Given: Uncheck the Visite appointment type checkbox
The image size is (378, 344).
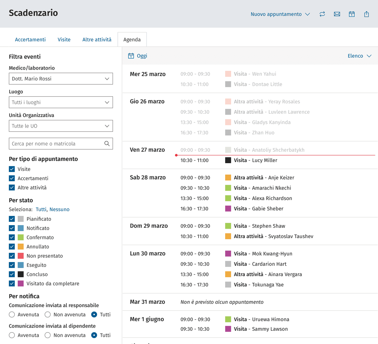Looking at the screenshot, I should (x=12, y=169).
